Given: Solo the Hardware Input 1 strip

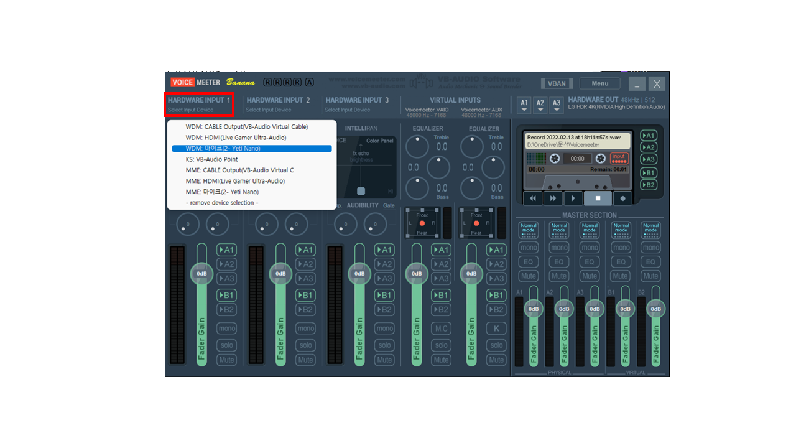Looking at the screenshot, I should (x=226, y=345).
